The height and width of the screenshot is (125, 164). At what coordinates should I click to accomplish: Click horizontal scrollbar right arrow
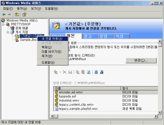click(x=156, y=116)
